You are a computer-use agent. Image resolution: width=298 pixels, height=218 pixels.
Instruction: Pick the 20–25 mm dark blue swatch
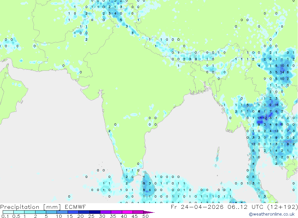84,212
